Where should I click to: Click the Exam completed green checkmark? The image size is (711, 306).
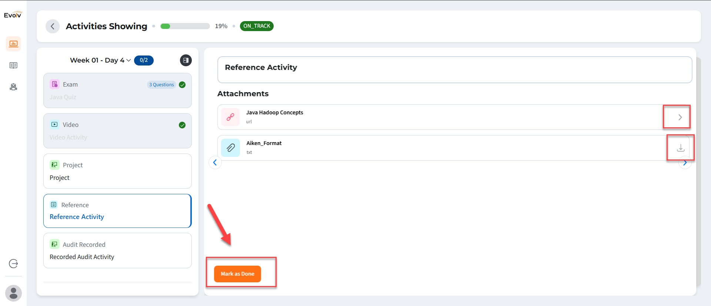pyautogui.click(x=182, y=85)
